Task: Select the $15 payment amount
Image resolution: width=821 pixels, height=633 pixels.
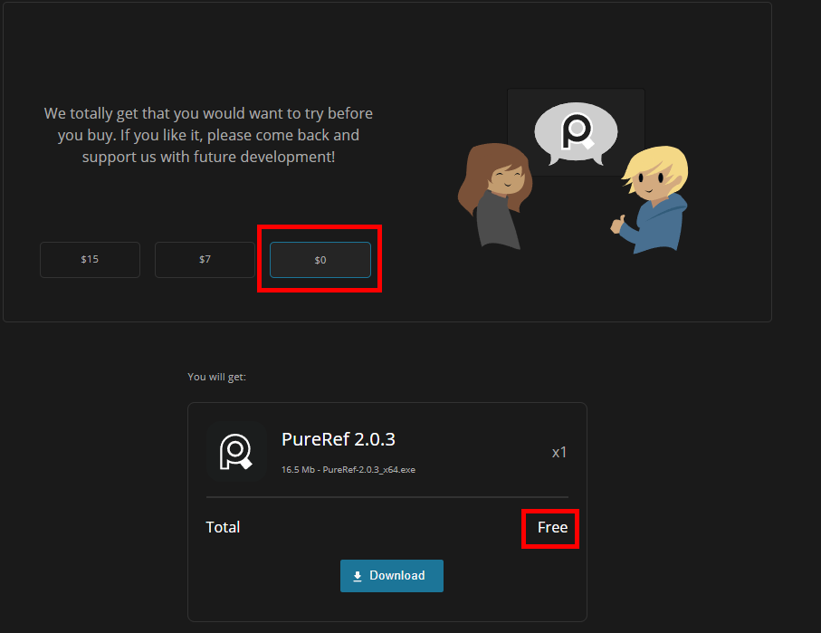Action: pos(90,260)
